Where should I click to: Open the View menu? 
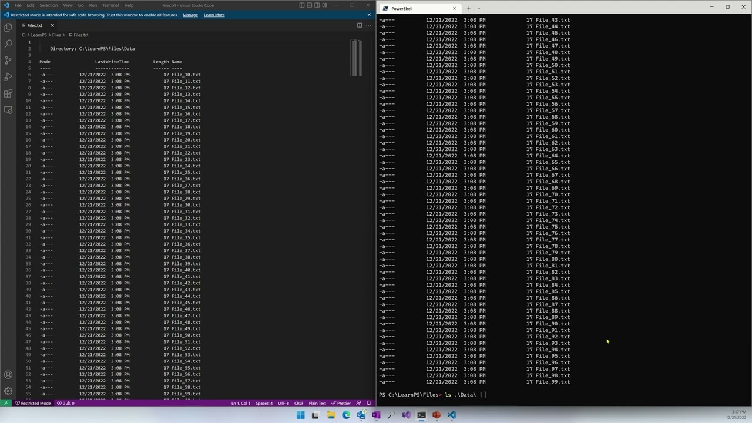point(68,5)
